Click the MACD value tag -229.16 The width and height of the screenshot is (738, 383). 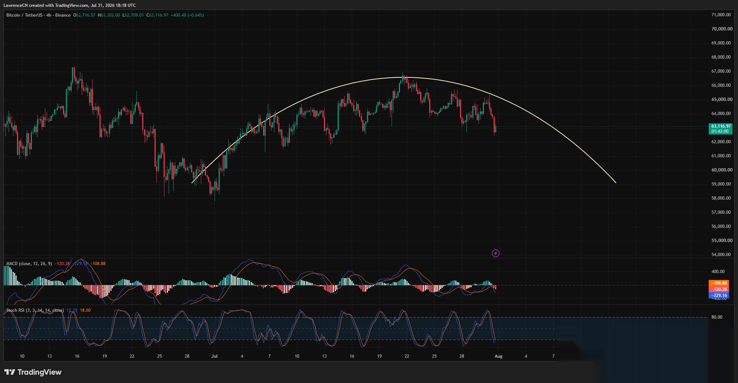[718, 295]
